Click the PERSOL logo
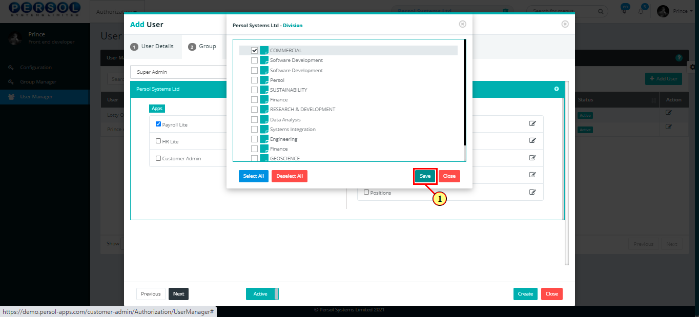 45,9
